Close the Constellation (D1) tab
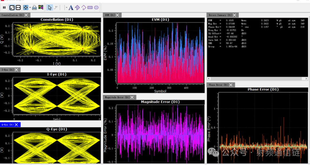This screenshot has height=165, width=310. click(x=26, y=15)
